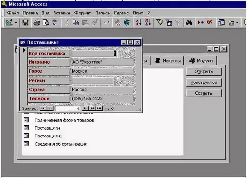This screenshot has width=247, height=178.
Task: Click the Код поставщика label
Action: tap(49, 53)
